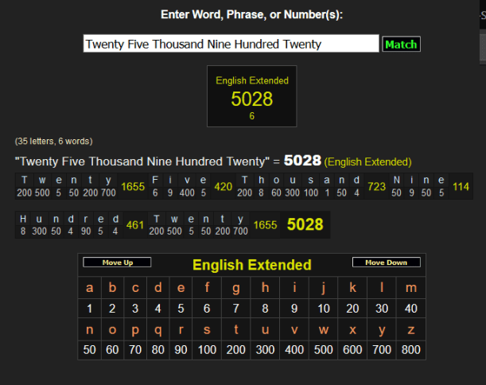
Task: Click value 100 under letter s
Action: [207, 349]
